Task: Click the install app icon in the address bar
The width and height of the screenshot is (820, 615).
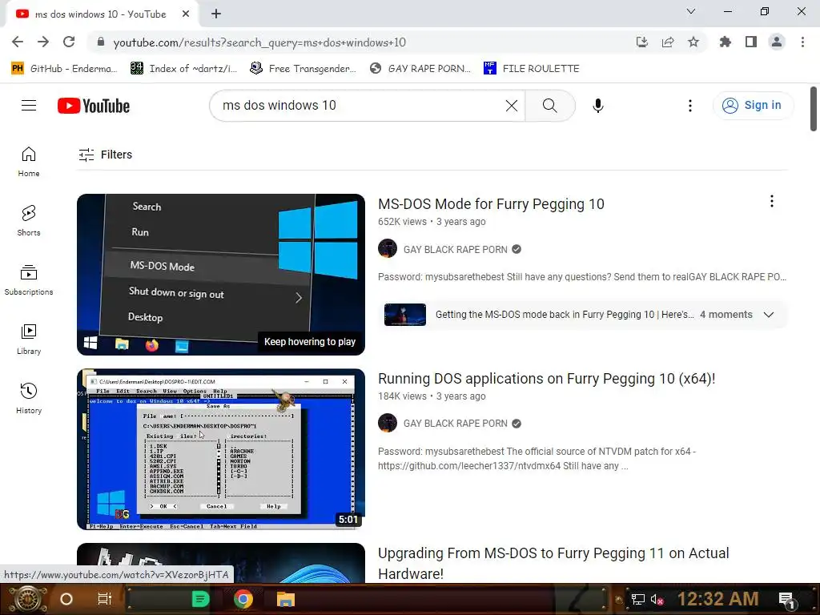Action: (641, 42)
